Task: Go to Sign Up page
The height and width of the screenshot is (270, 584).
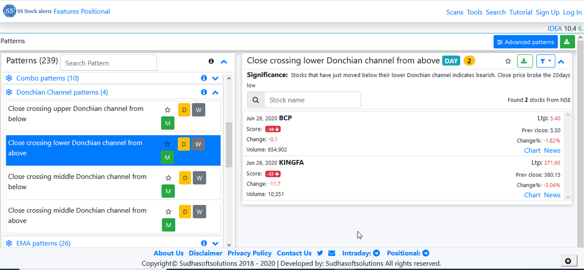Action: pyautogui.click(x=547, y=12)
